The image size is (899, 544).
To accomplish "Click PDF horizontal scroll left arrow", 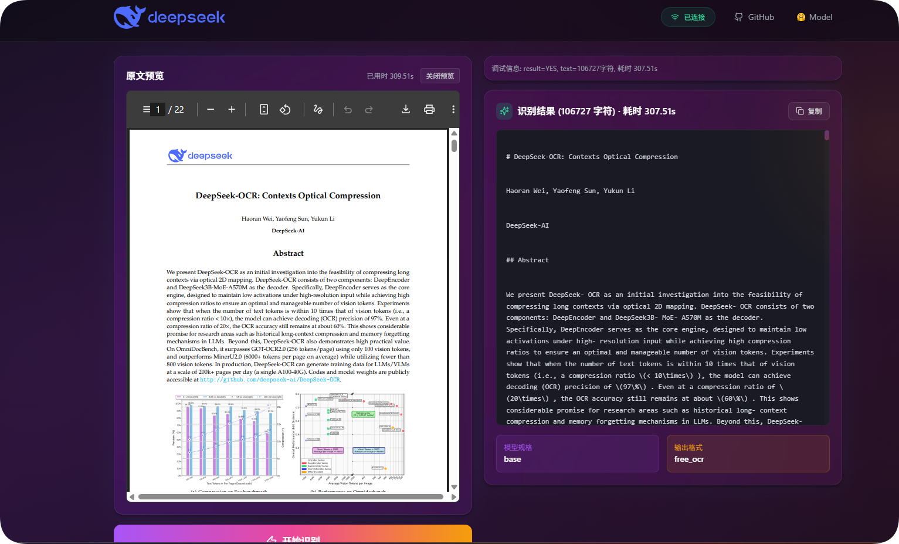I will coord(132,496).
